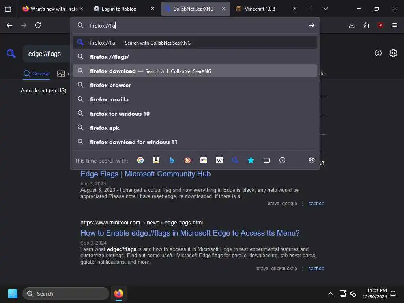Choose 'firefox apk' suggestion
Viewport: 404px width, 303px height.
(x=195, y=128)
